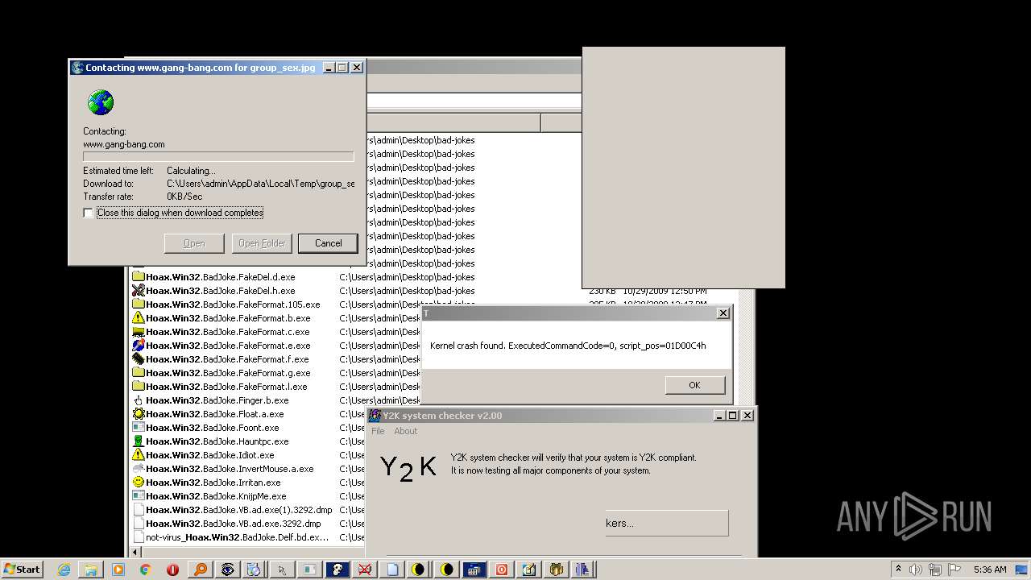Click the FakeFormat.c.exe file icon
This screenshot has width=1031, height=580.
[x=139, y=332]
